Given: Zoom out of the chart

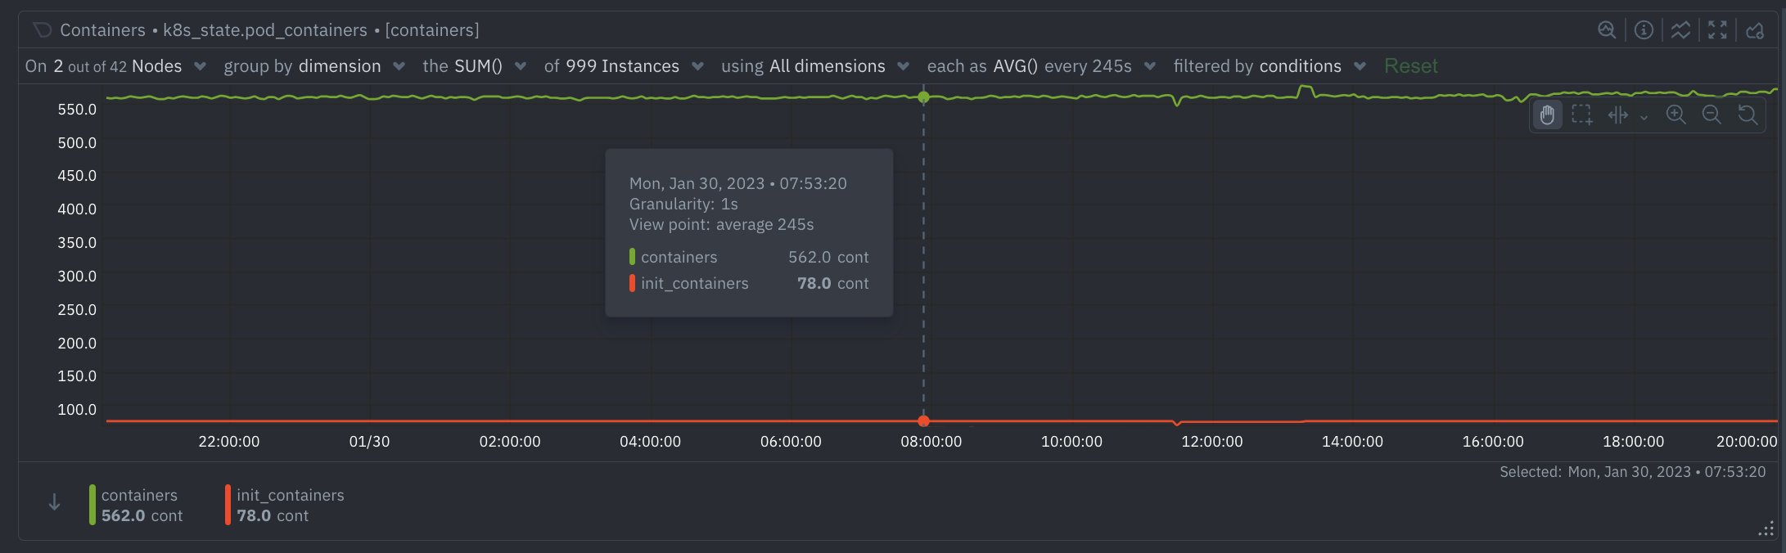Looking at the screenshot, I should coord(1712,115).
